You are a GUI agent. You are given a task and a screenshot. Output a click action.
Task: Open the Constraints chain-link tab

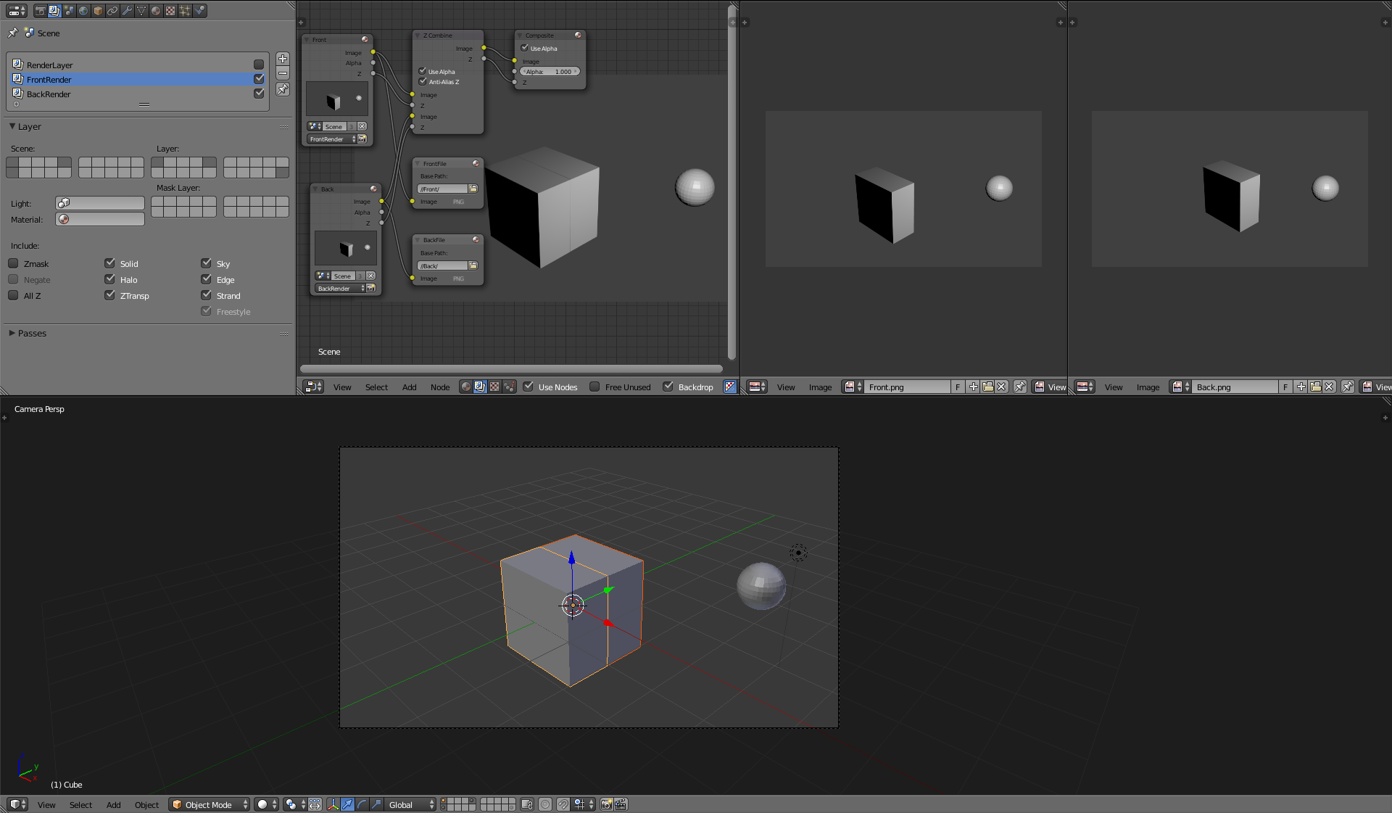point(112,11)
